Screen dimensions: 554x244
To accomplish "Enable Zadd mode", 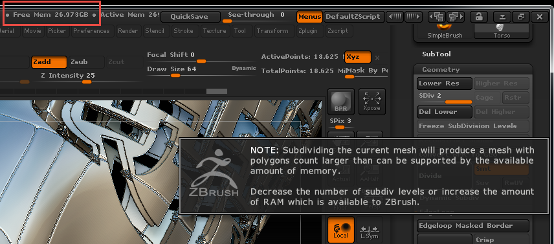I will 49,61.
